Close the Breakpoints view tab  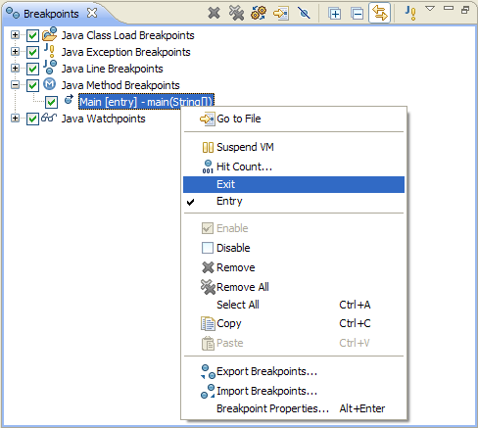click(x=92, y=13)
